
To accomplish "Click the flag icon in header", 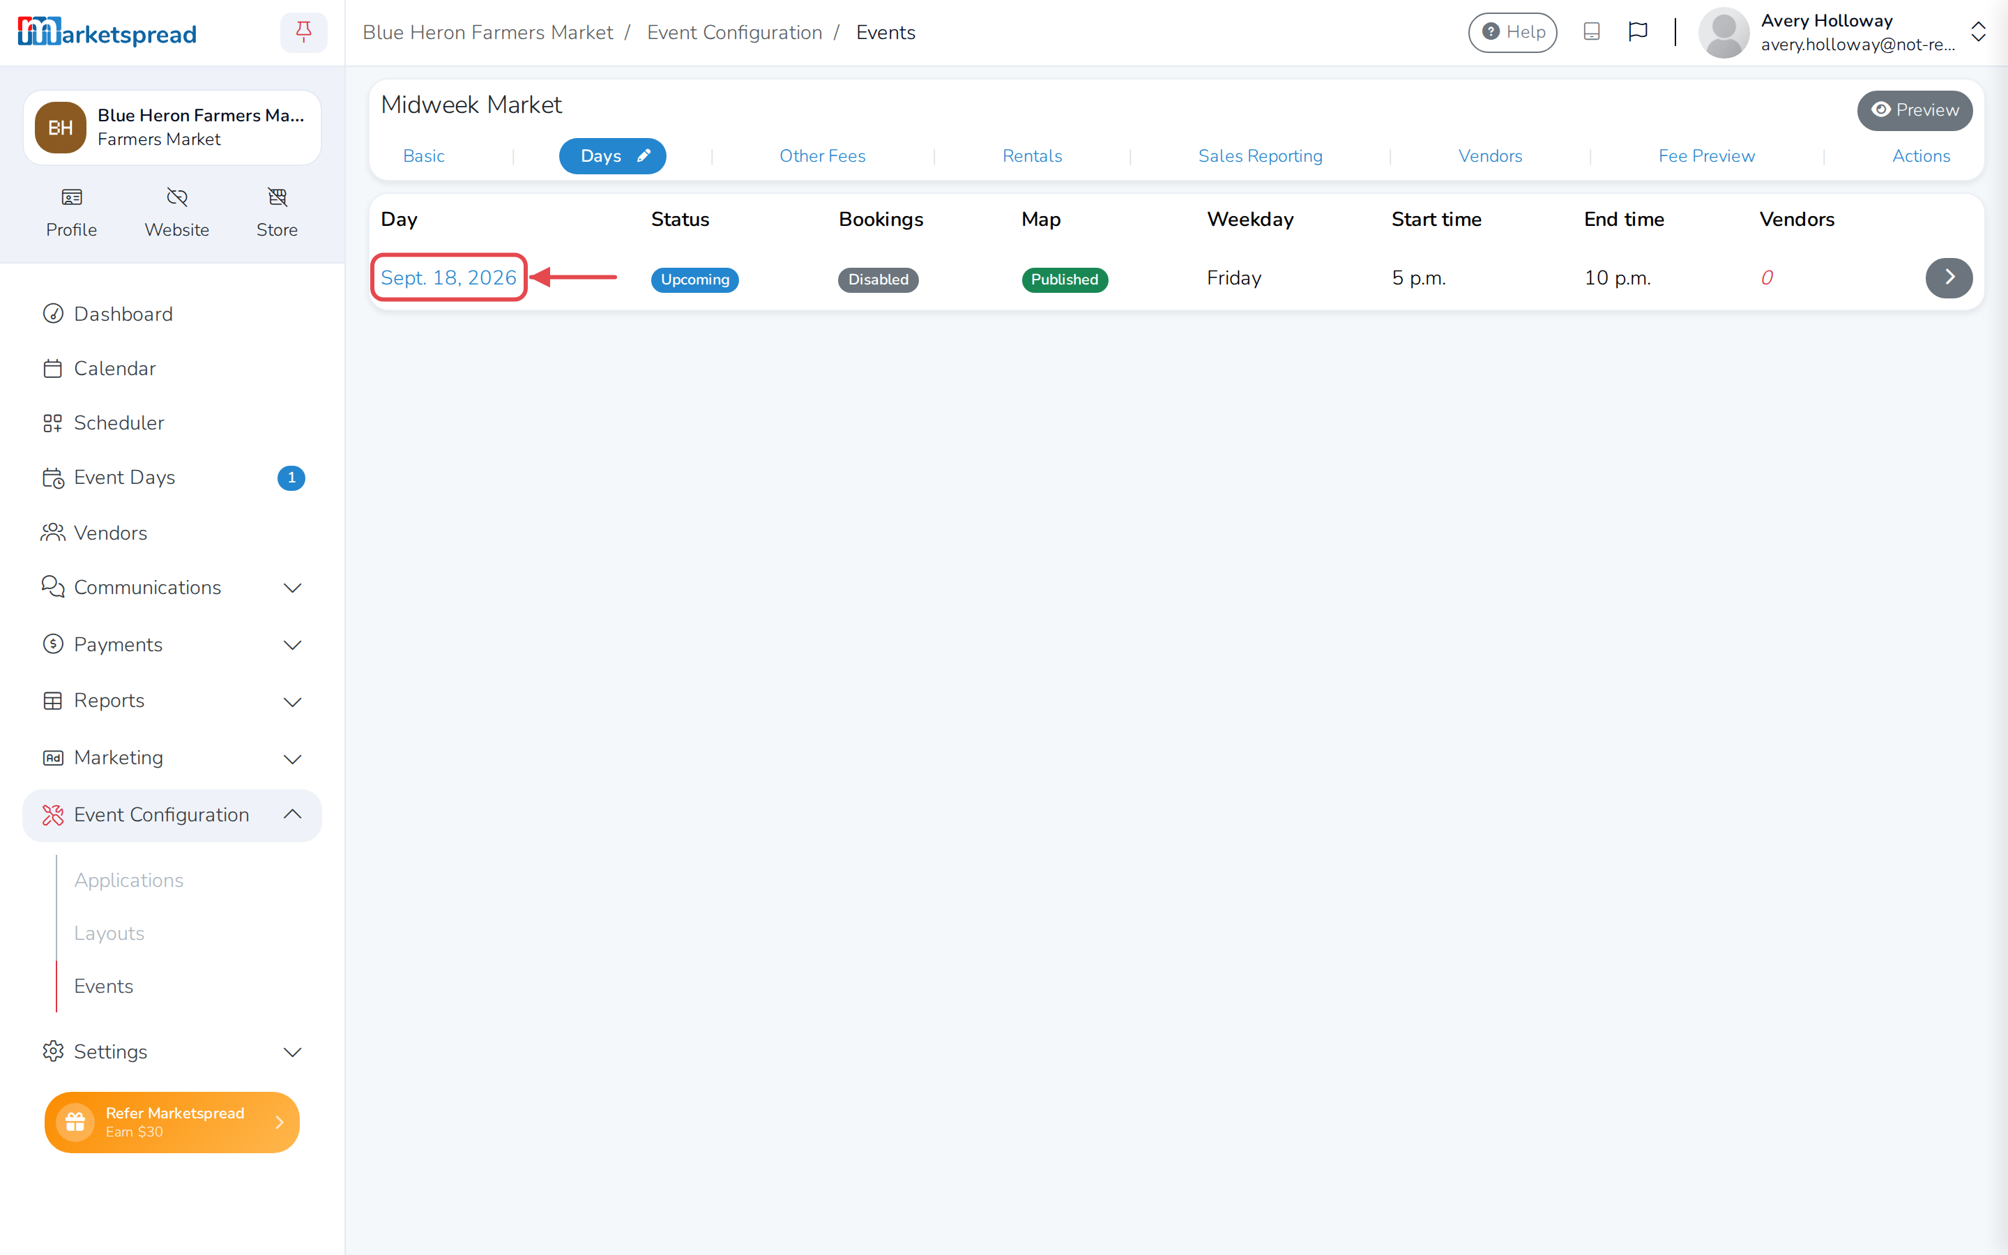I will click(x=1638, y=31).
